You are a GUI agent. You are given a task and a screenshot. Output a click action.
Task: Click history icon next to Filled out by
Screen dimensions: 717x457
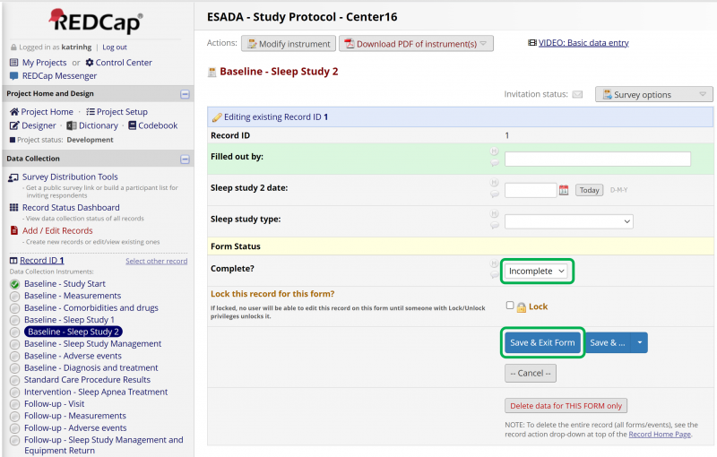tap(494, 152)
